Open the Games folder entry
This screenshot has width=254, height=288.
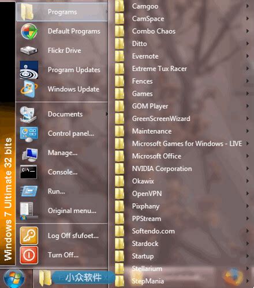point(182,93)
